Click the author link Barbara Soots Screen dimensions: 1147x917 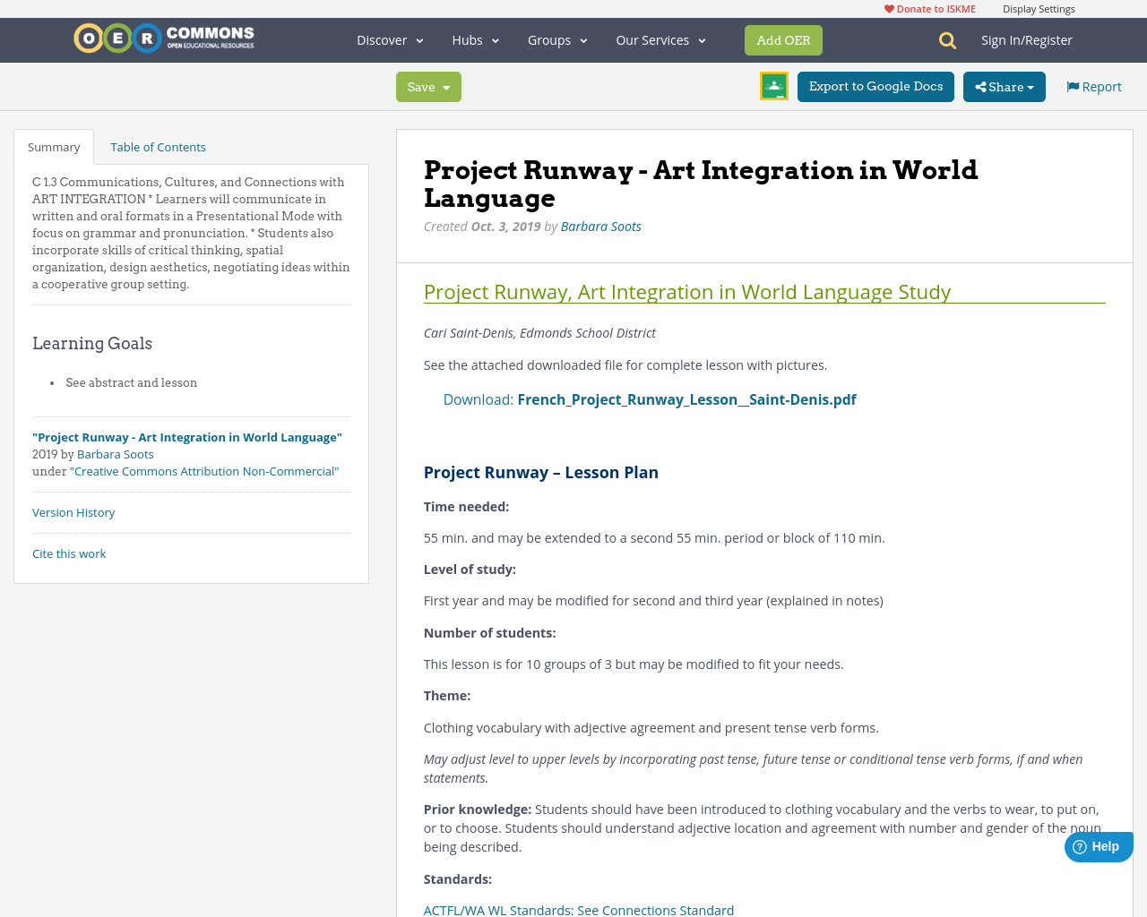(x=600, y=225)
